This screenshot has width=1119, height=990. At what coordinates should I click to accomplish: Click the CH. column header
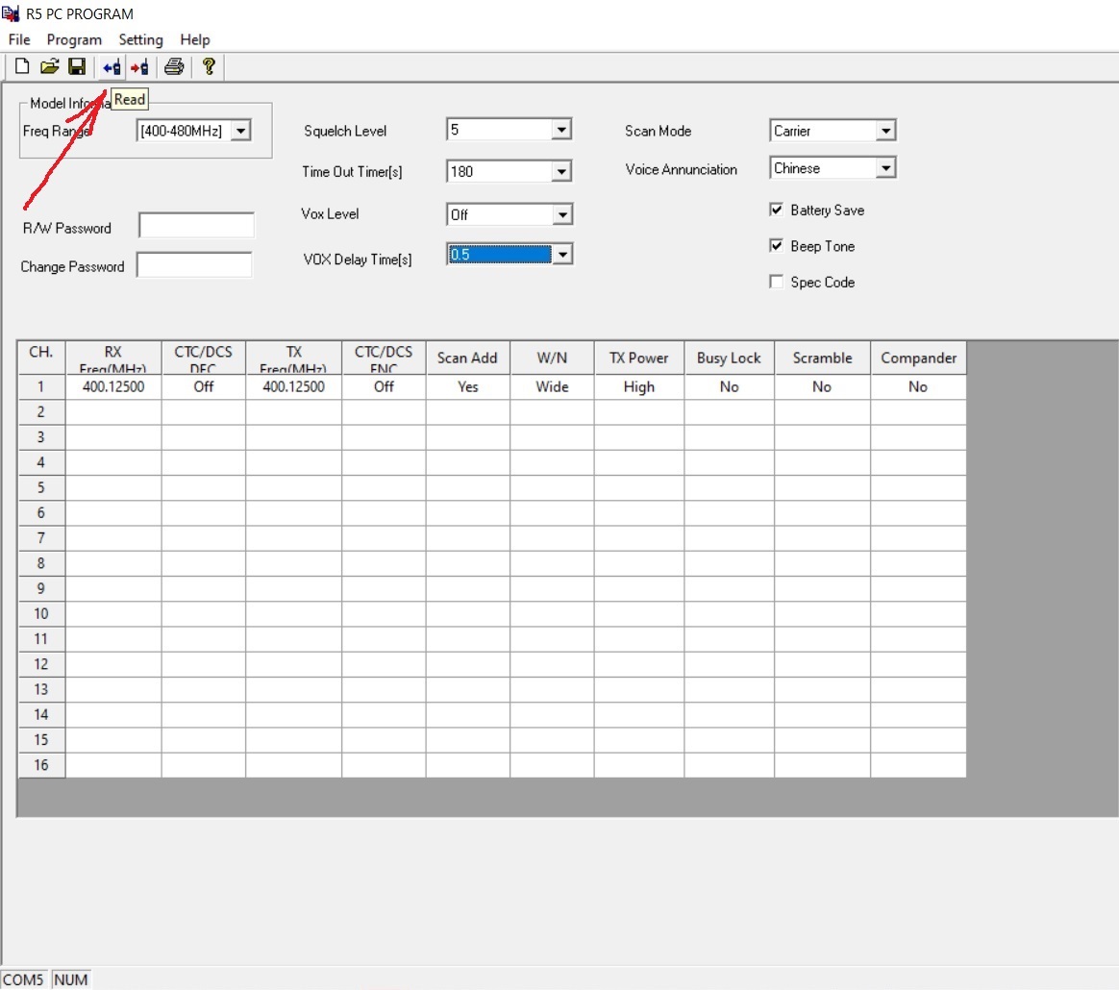point(41,358)
